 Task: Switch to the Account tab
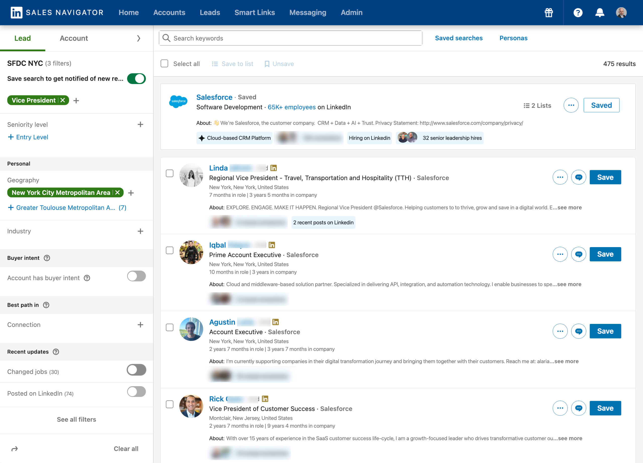tap(74, 38)
